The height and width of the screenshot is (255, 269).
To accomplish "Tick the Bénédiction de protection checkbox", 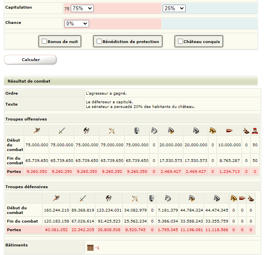I will [x=99, y=41].
